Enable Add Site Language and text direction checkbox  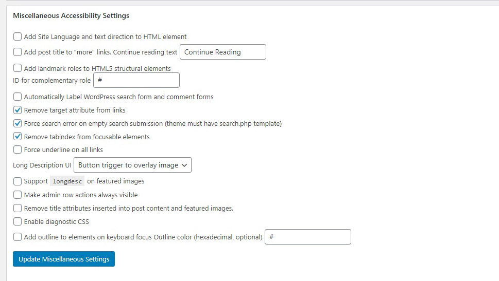(x=18, y=37)
